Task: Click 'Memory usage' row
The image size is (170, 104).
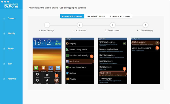Action: 113,62
